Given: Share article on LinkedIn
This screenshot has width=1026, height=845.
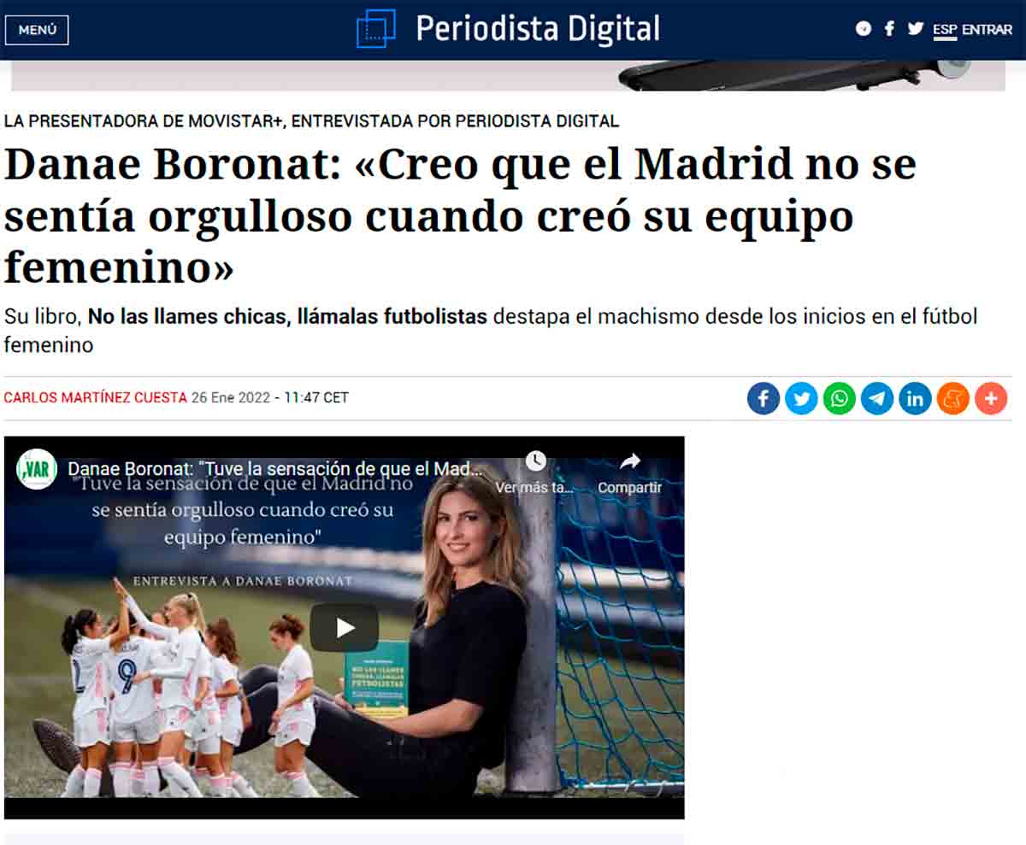Looking at the screenshot, I should [915, 399].
